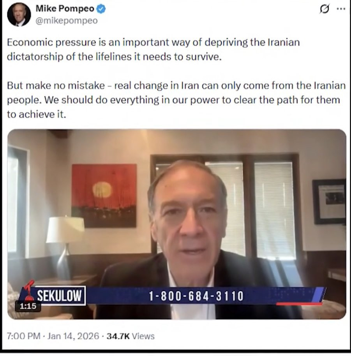Click the Mike Pompeo display name
Screen dimensions: 351x356
click(x=65, y=9)
